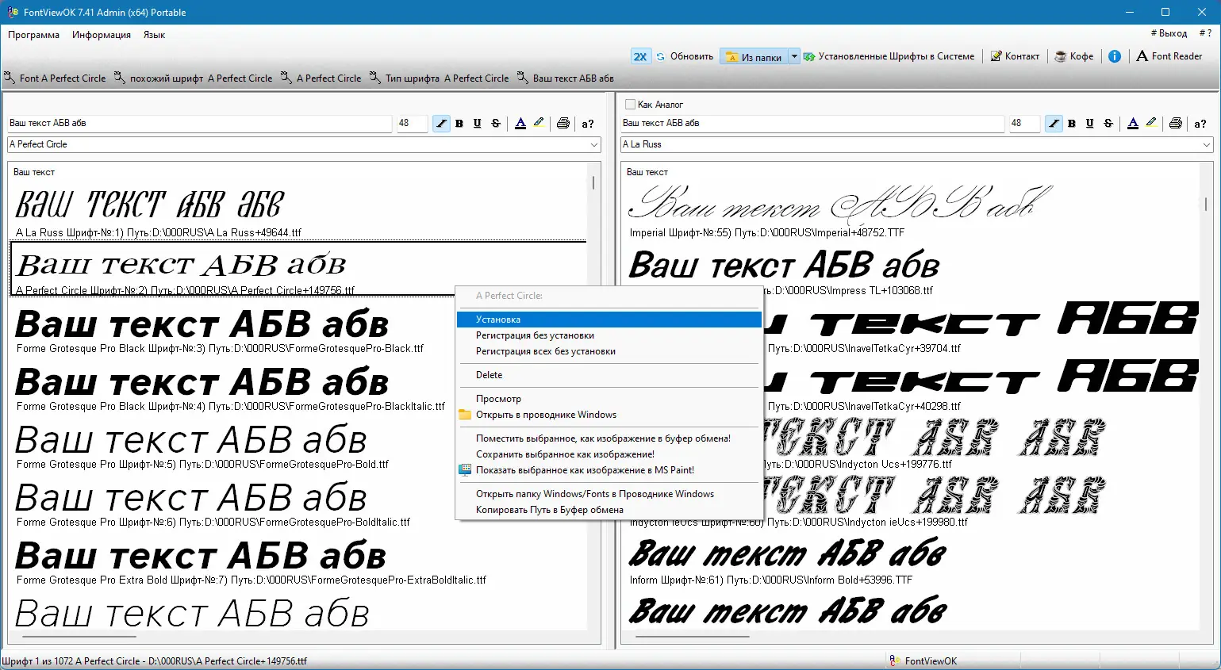Open the Информация menu
Viewport: 1221px width, 670px height.
pyautogui.click(x=102, y=35)
